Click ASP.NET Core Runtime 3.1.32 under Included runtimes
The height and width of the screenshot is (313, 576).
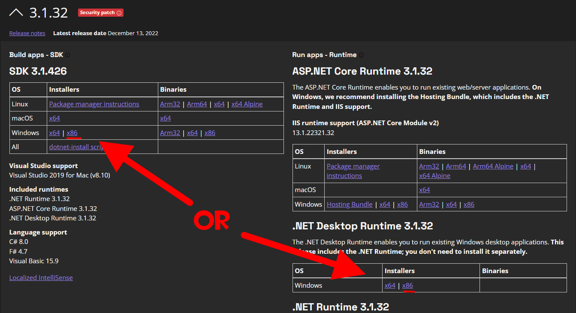click(x=53, y=208)
